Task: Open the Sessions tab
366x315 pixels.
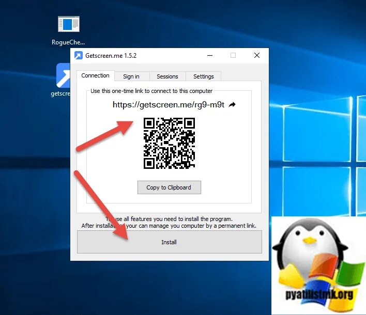Action: [x=167, y=76]
